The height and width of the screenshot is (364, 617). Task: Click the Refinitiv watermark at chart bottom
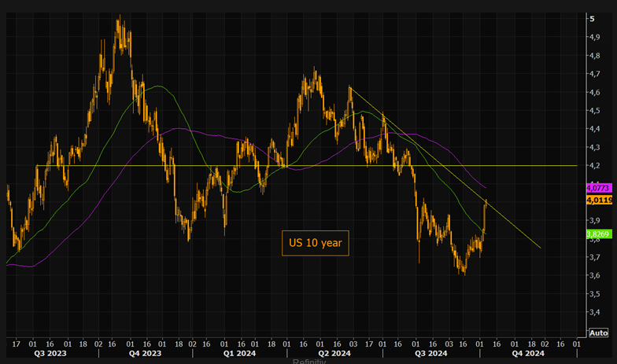point(308,361)
